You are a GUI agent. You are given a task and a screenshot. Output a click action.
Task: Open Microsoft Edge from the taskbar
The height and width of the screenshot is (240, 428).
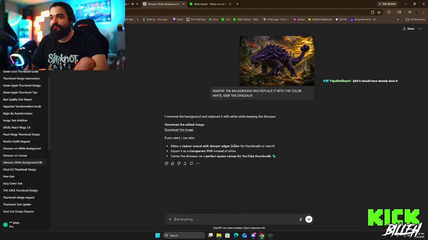coord(236,235)
